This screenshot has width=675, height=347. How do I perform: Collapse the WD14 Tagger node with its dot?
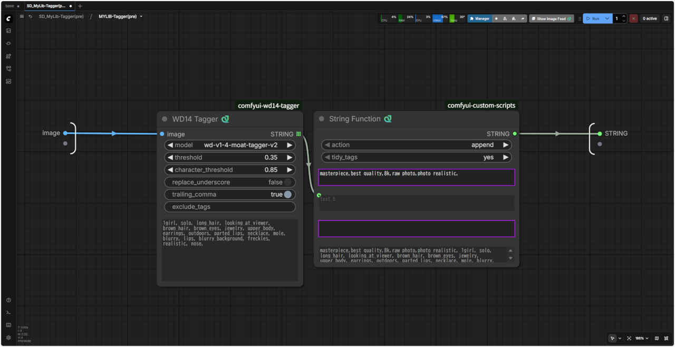[x=165, y=119]
